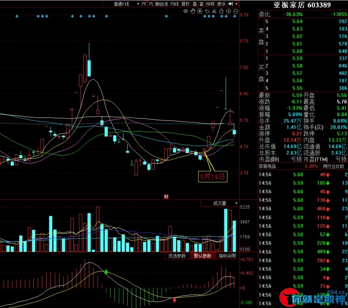This screenshot has width=348, height=308.
Task: Click the red up-arrow MACD signal
Action: (x=174, y=300)
